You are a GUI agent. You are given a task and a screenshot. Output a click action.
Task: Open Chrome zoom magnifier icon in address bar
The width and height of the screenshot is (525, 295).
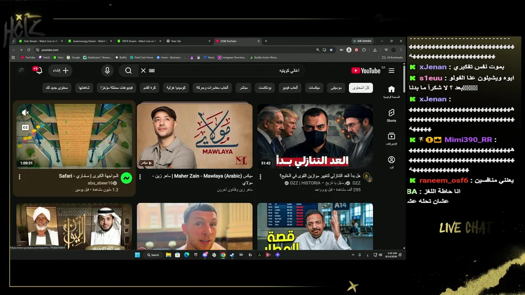pos(318,50)
